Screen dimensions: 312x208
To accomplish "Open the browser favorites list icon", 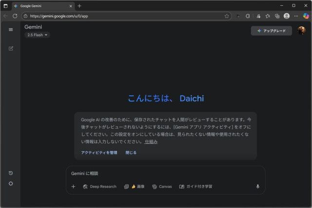I will click(268, 16).
